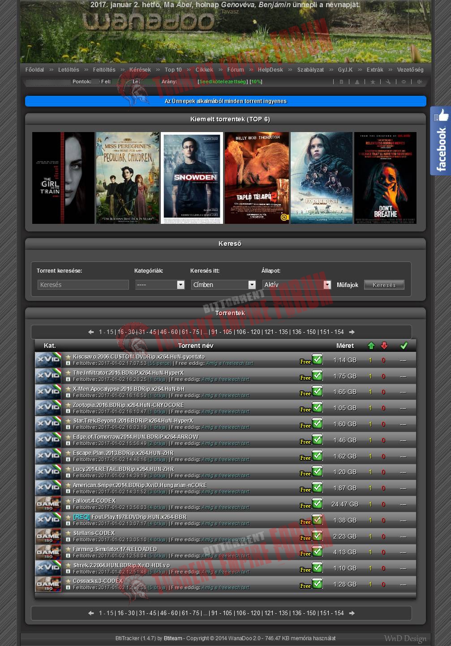Viewport: 451px width, 646px height.
Task: Click the Free badge on Escape.Plan row
Action: pos(305,458)
